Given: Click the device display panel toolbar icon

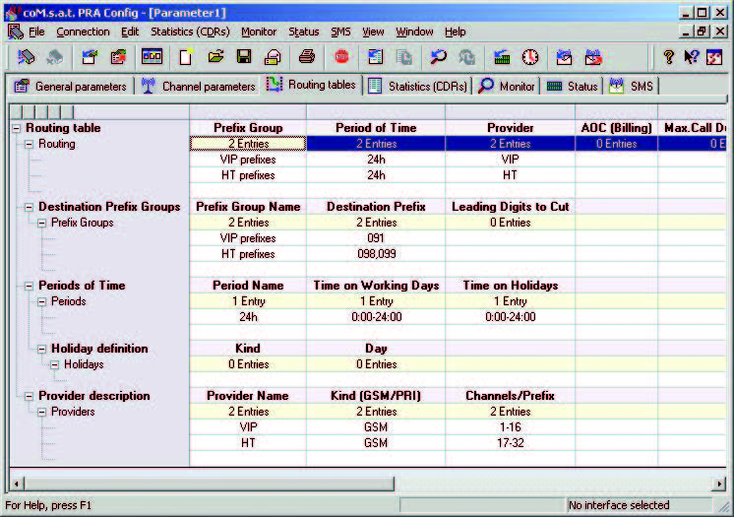Looking at the screenshot, I should pos(153,57).
